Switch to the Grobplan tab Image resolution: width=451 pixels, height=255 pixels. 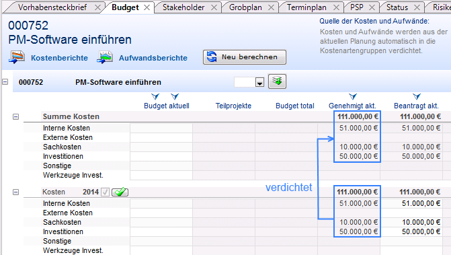[245, 7]
